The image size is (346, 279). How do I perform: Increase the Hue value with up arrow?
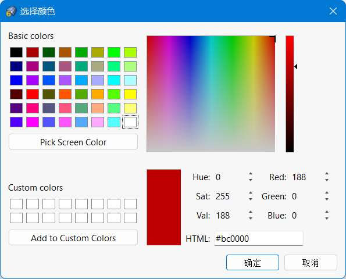pyautogui.click(x=251, y=174)
